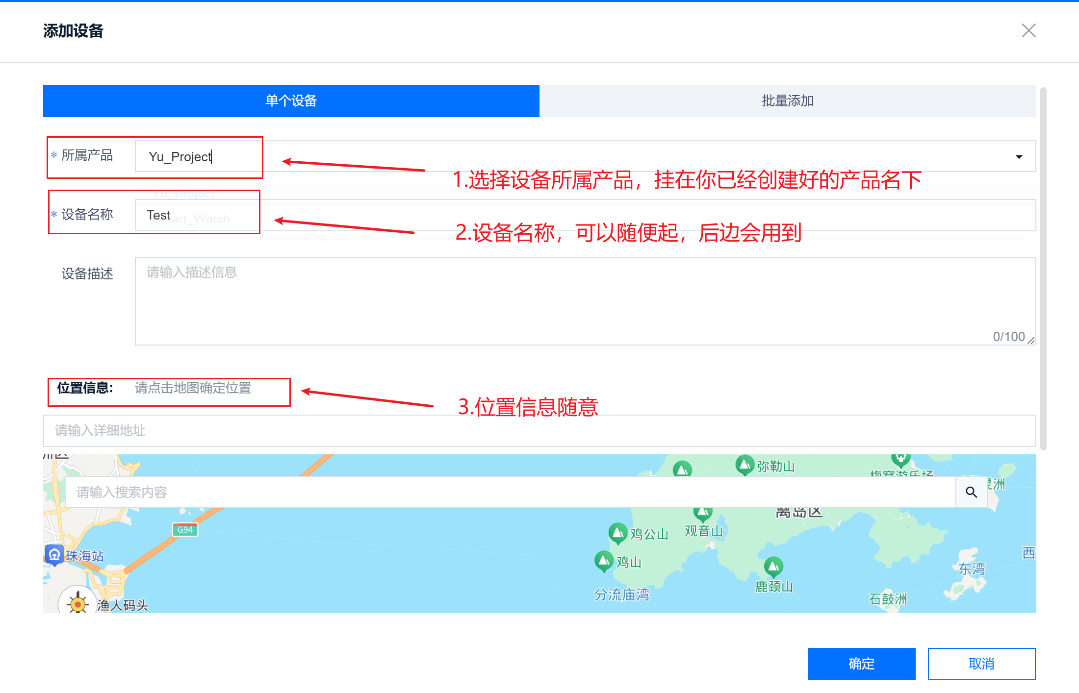Click the 0/100 character counter
Screen dimensions: 1079x693
tap(1009, 337)
